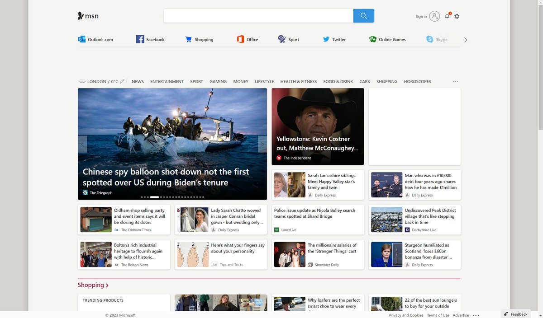Open the settings gear icon
The image size is (543, 318).
pyautogui.click(x=457, y=16)
